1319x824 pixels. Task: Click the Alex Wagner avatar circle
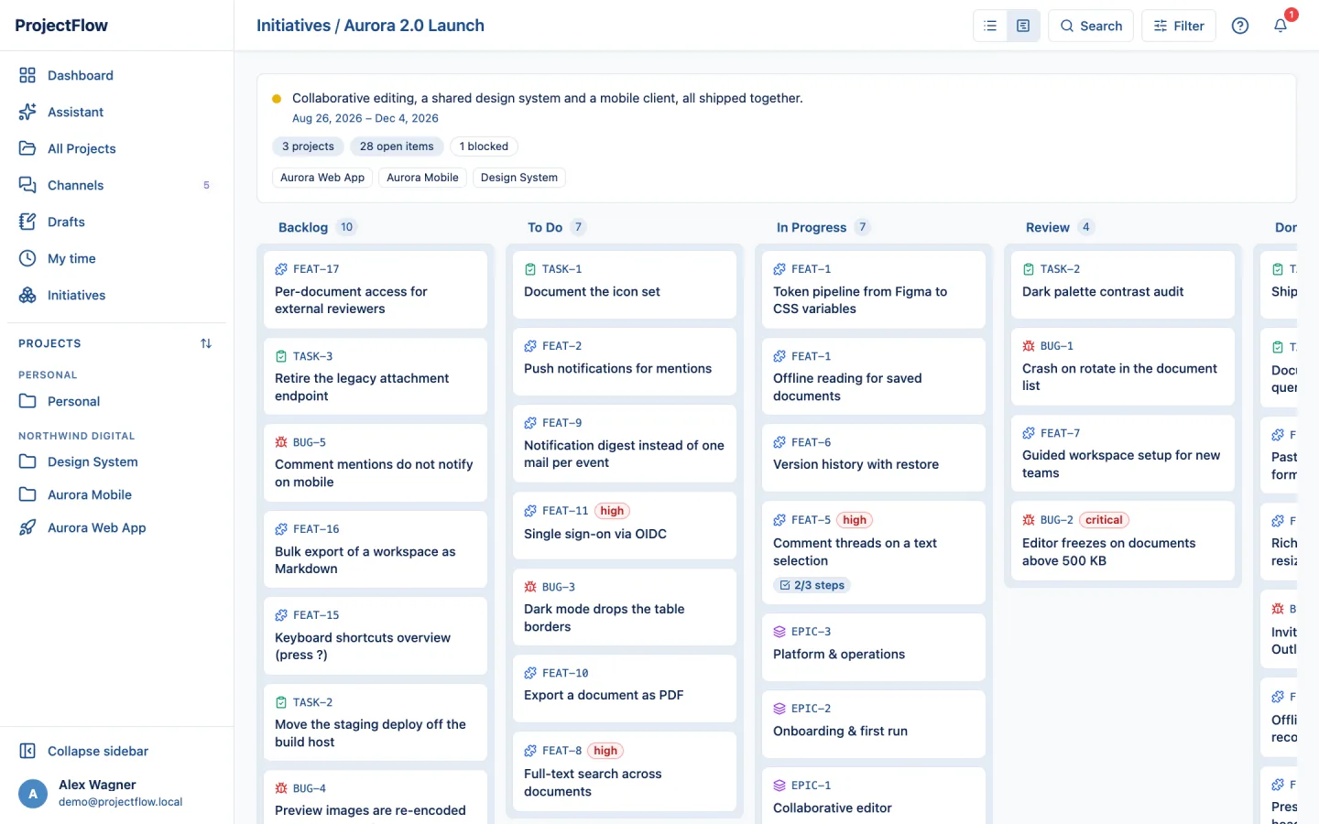tap(33, 794)
